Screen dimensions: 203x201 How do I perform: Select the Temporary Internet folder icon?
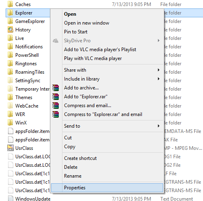(x=10, y=89)
